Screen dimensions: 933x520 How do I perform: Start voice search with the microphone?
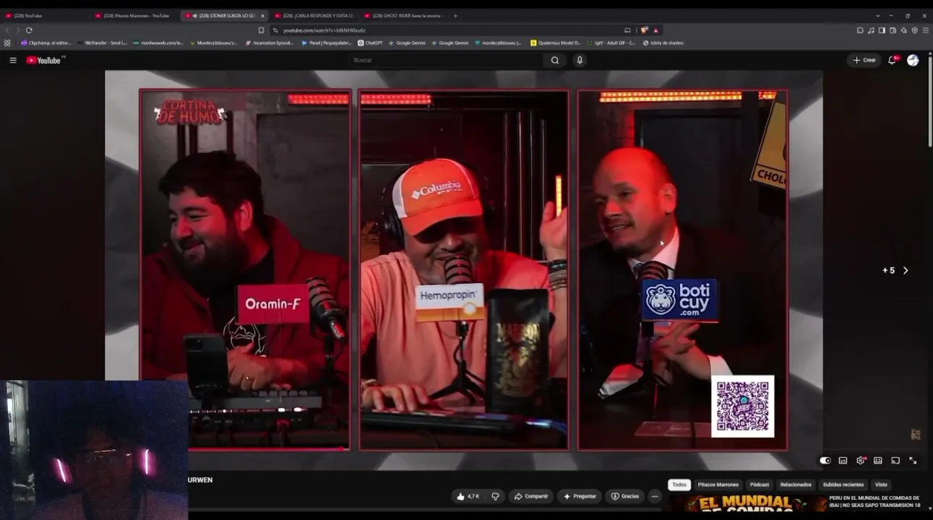[x=580, y=61]
